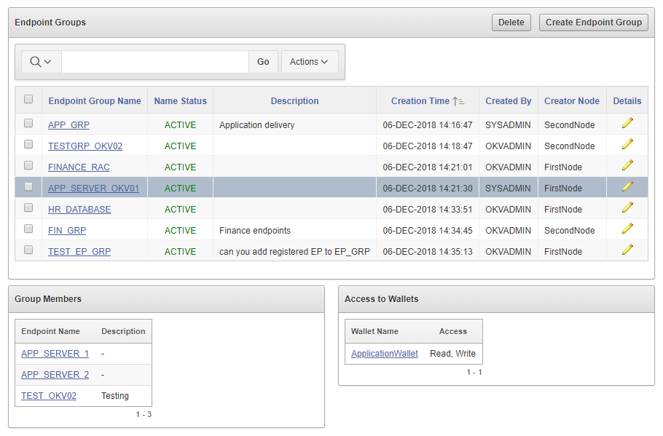Check the checkbox for APP_GRP row

28,123
